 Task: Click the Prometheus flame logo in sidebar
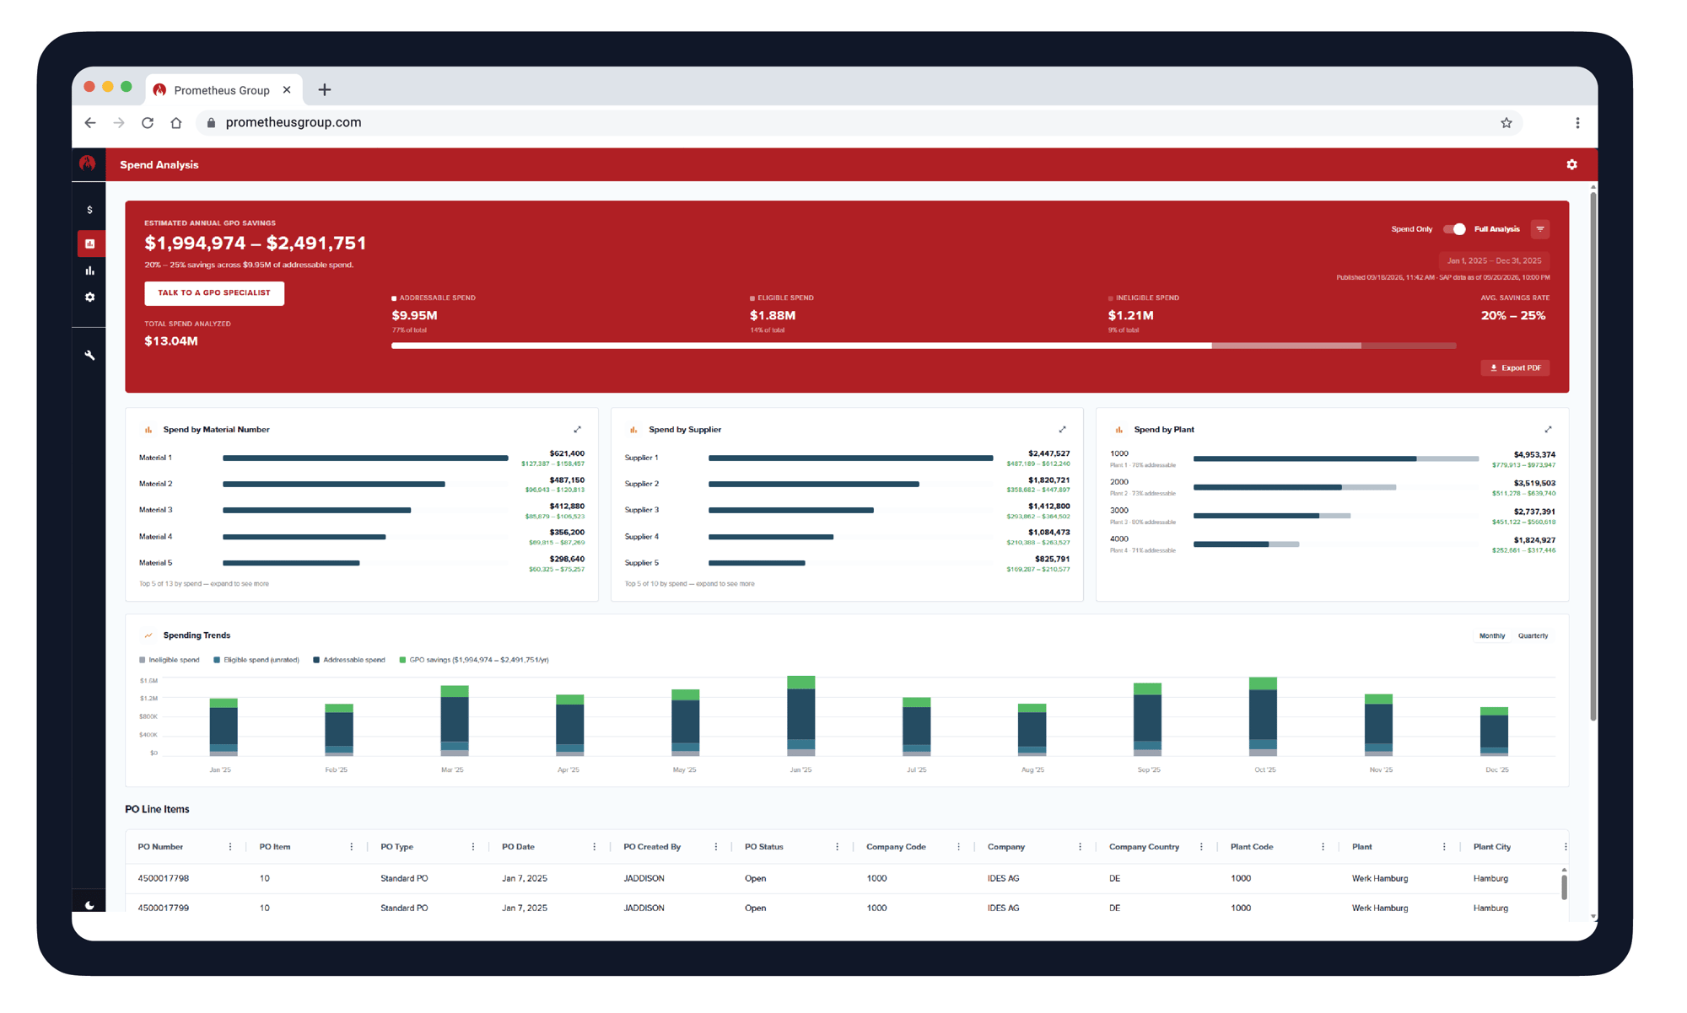click(88, 163)
